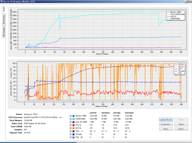Image resolution: width=192 pixels, height=143 pixels.
Task: Click the blue Threads color swatch
Action: click(x=73, y=134)
